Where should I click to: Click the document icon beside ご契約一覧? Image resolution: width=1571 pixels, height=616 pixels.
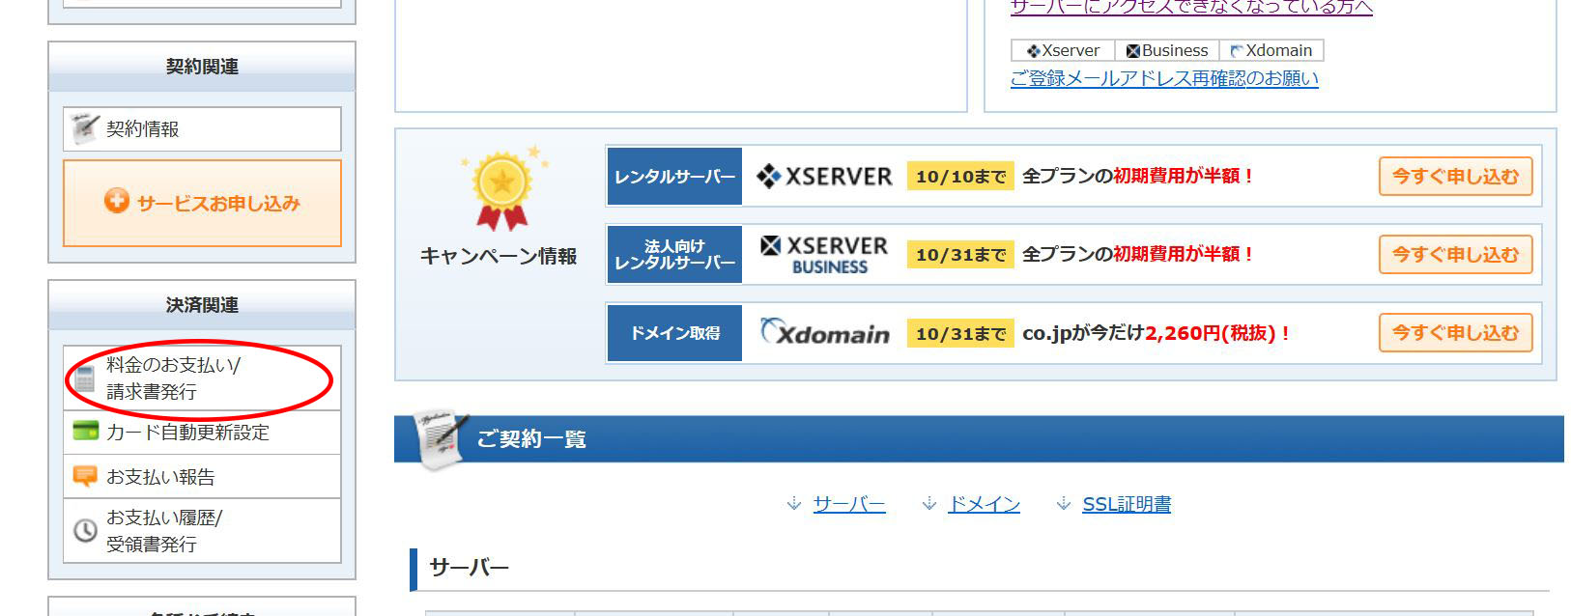coord(440,439)
